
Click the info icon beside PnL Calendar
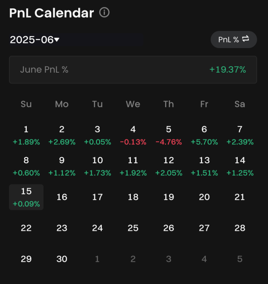pyautogui.click(x=104, y=13)
